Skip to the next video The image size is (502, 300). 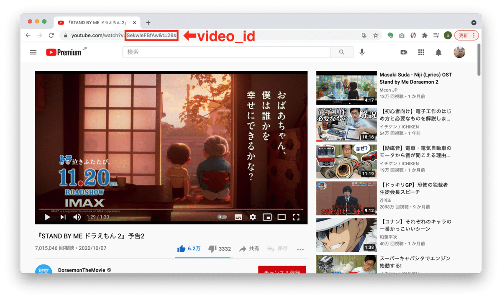coord(63,217)
